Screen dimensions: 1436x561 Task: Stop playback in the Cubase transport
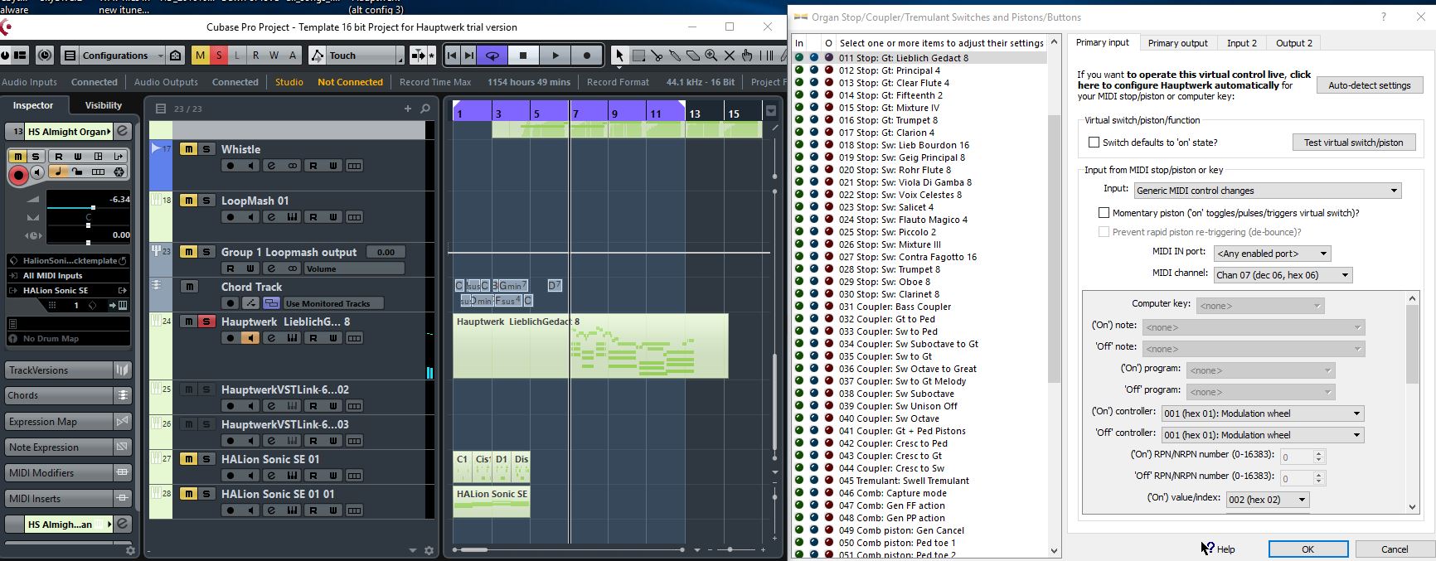(x=523, y=56)
